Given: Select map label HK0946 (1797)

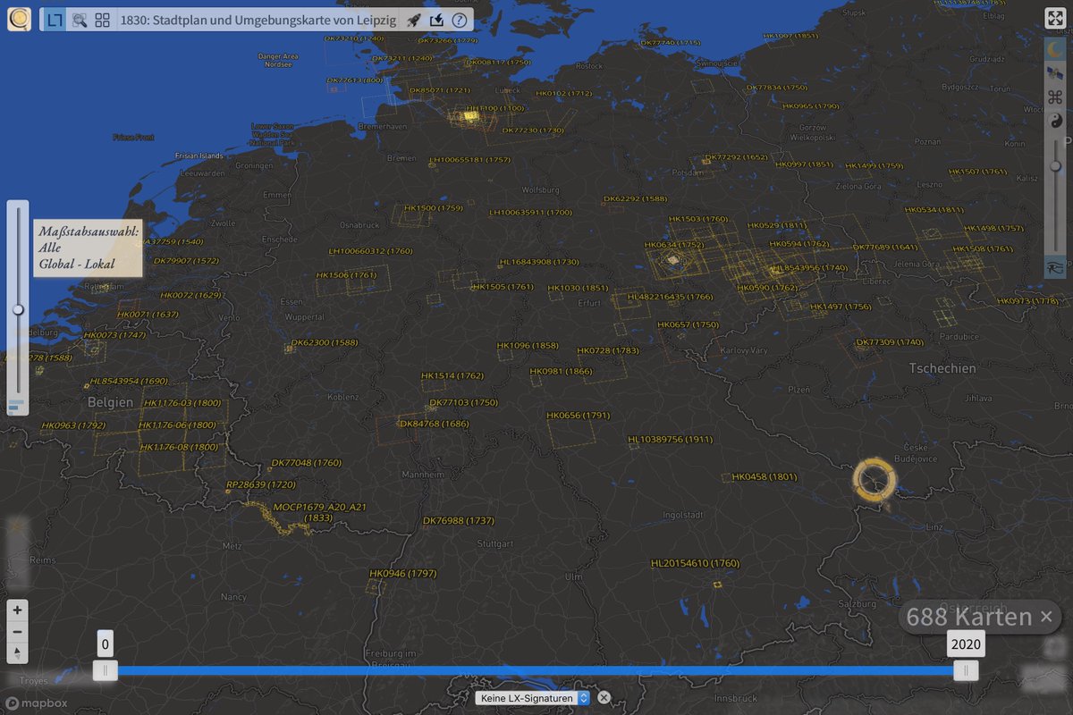Looking at the screenshot, I should coord(402,573).
